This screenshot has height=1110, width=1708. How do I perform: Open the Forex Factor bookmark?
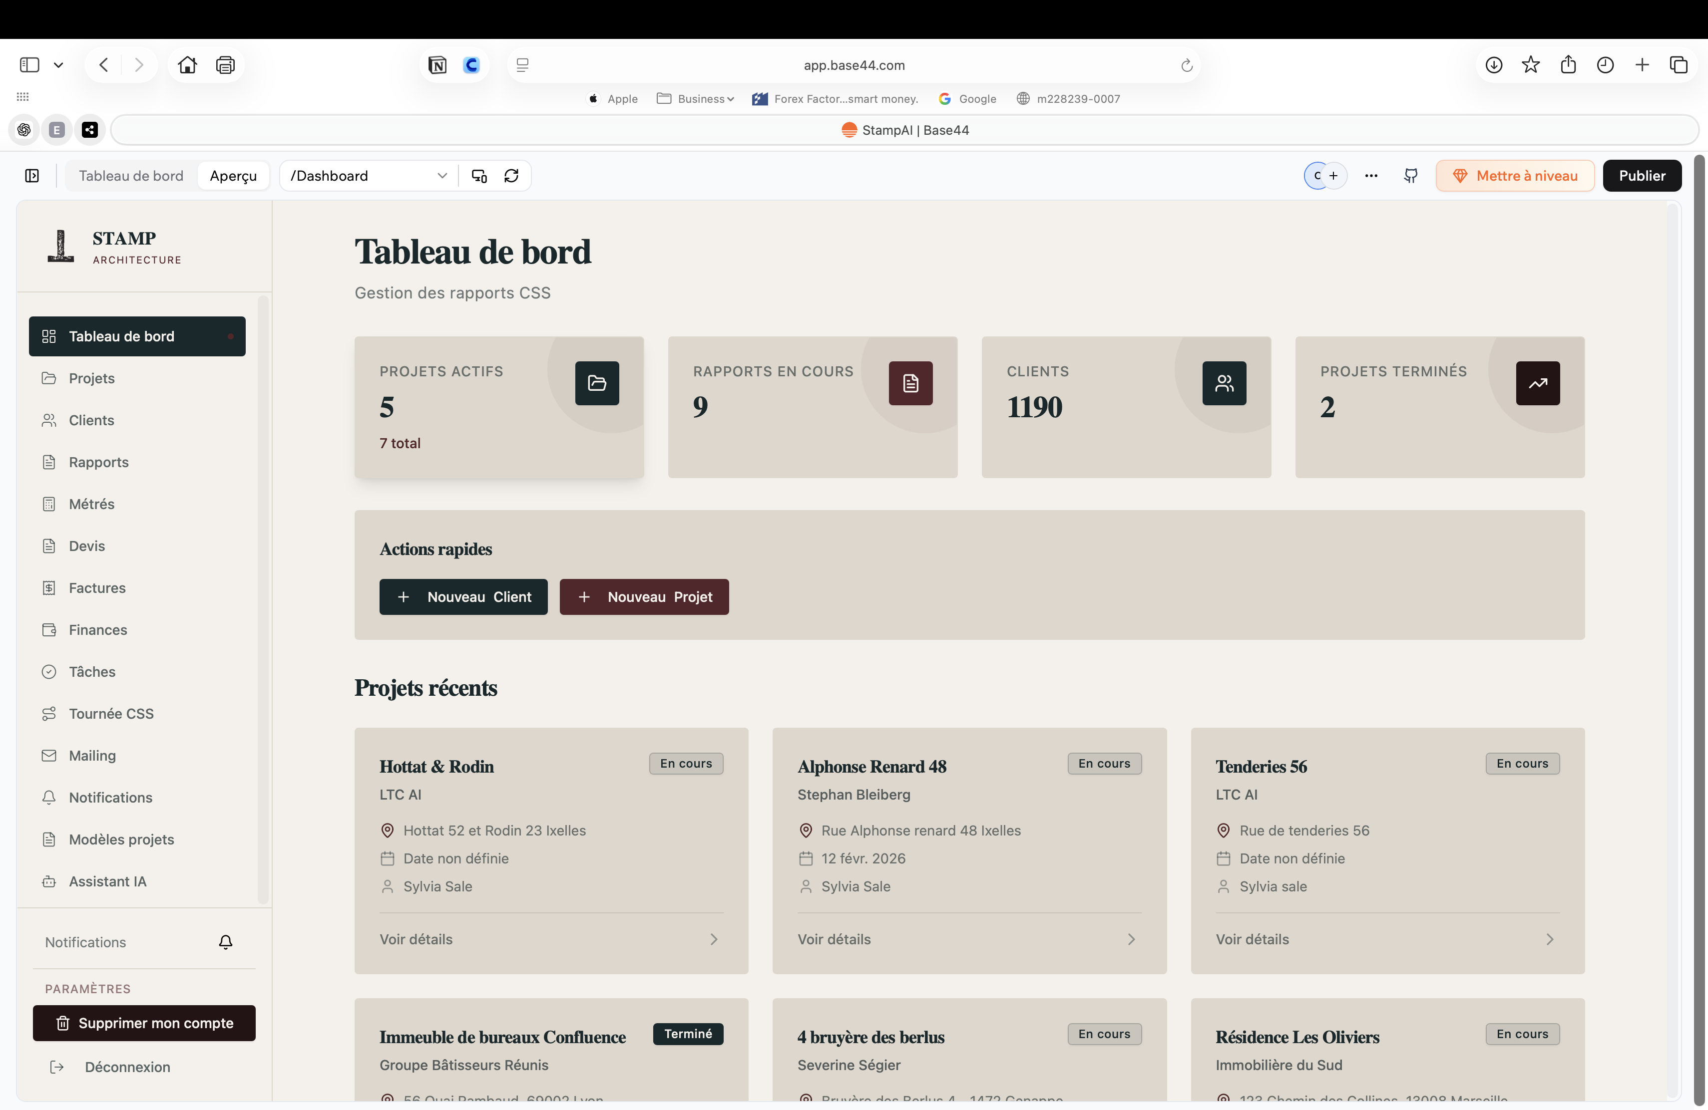click(x=836, y=99)
